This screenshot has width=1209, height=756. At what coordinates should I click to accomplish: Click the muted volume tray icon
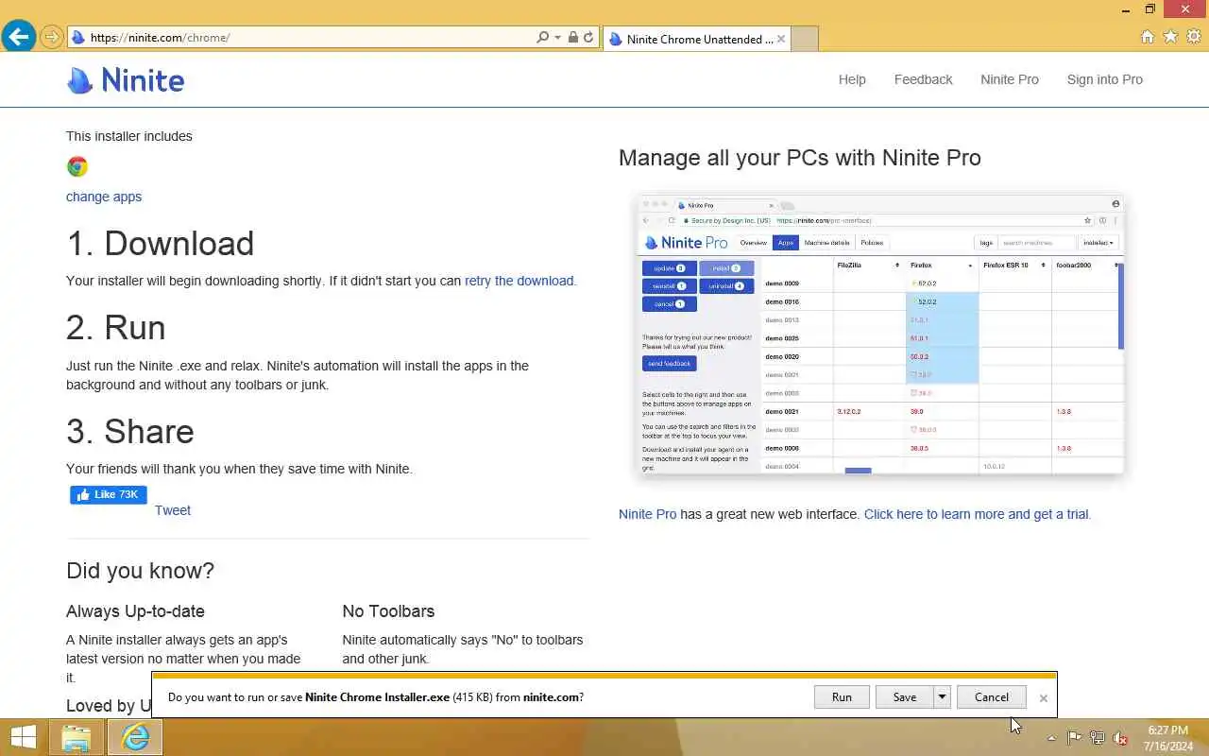coord(1120,738)
